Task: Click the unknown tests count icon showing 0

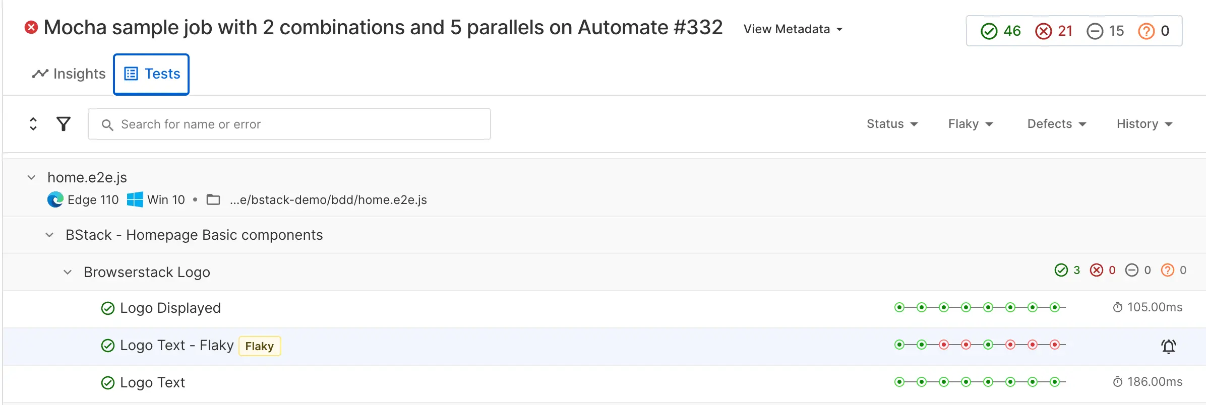Action: coord(1146,31)
